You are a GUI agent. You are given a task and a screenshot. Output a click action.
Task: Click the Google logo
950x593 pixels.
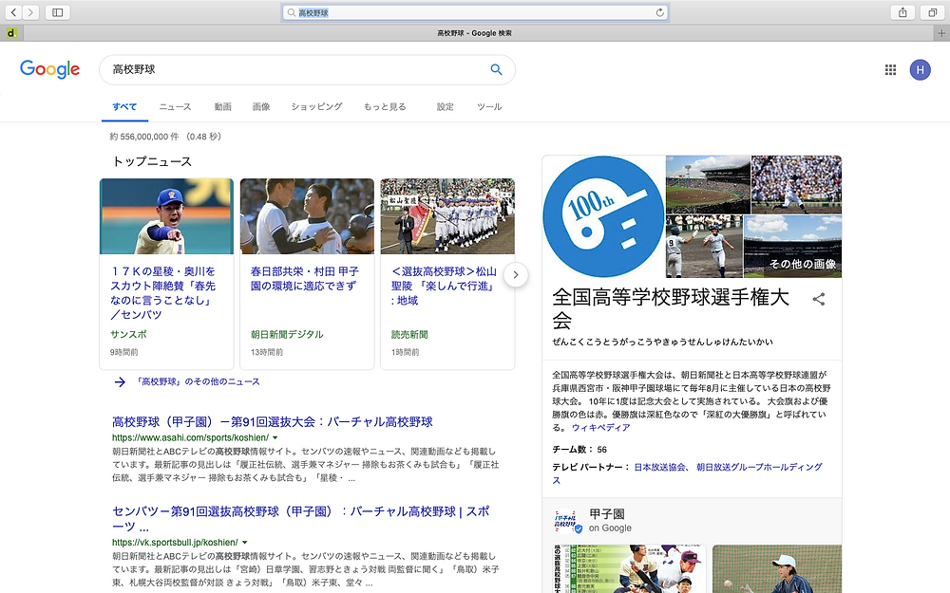(49, 69)
